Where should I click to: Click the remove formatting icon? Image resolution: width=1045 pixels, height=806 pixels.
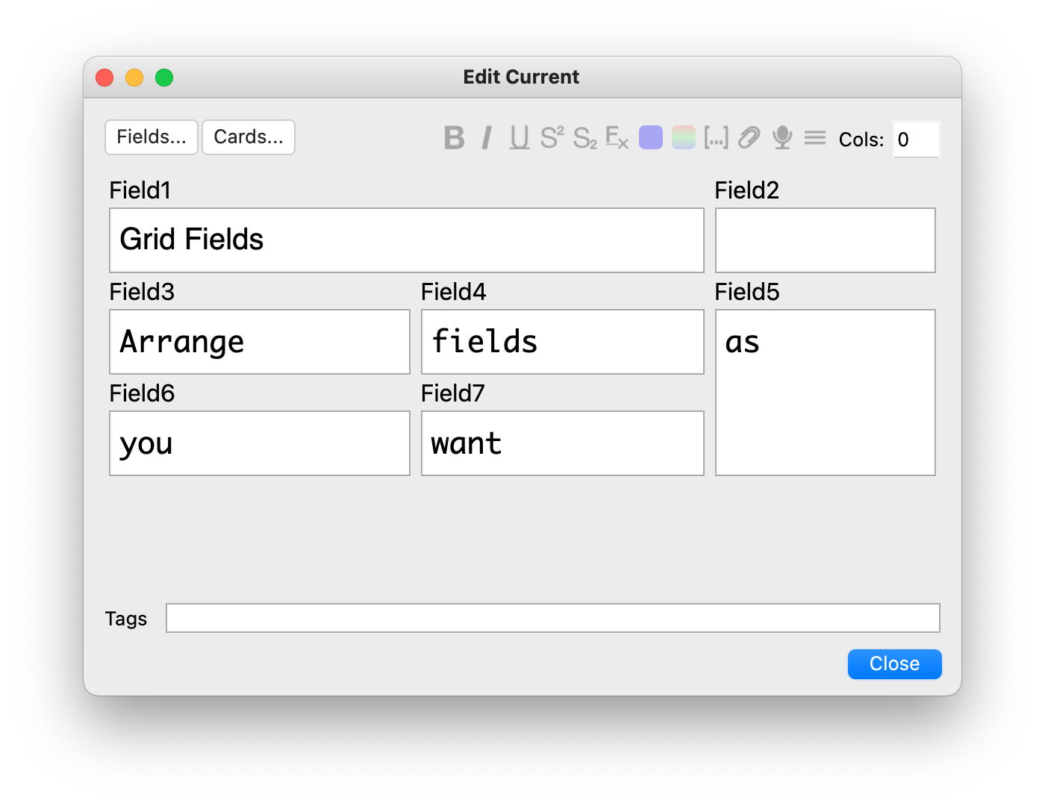click(x=617, y=138)
